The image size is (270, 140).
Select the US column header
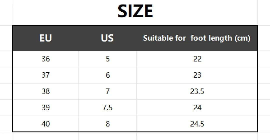click(x=107, y=38)
